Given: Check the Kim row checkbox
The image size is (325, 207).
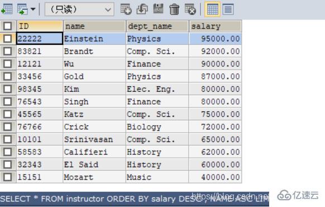Looking at the screenshot, I should pyautogui.click(x=8, y=89).
